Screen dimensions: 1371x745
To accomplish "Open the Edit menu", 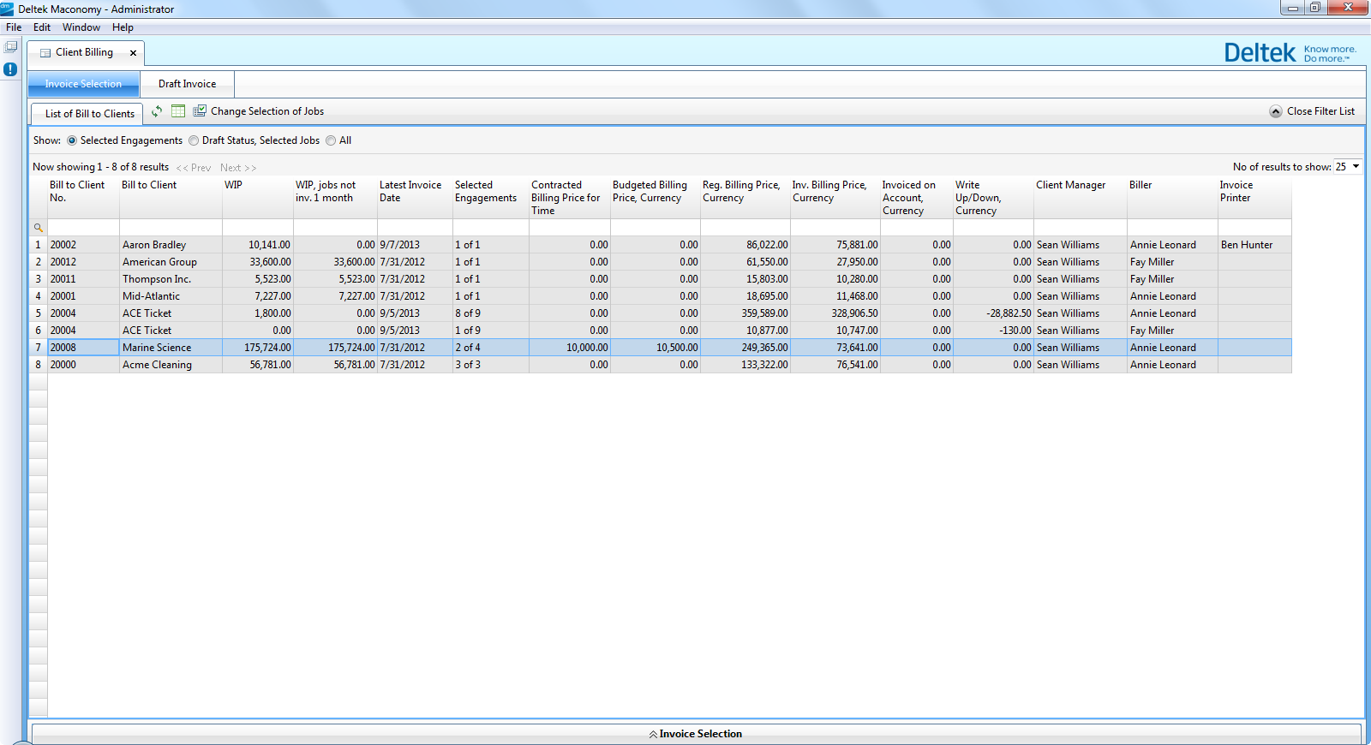I will coord(42,27).
